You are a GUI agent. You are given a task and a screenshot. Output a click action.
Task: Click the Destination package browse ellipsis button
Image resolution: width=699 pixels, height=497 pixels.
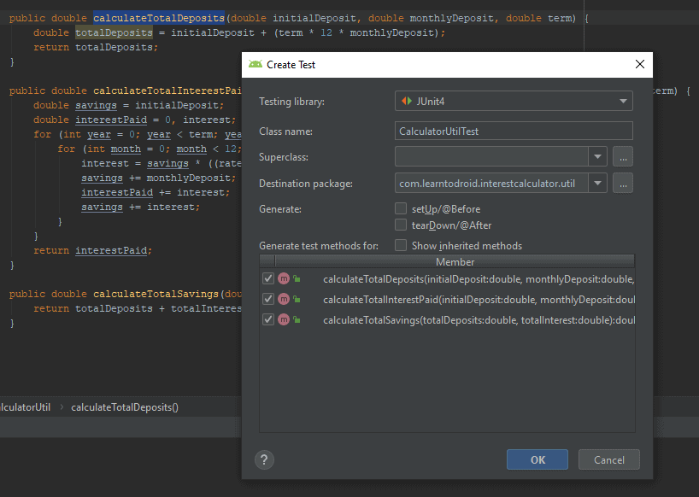623,184
